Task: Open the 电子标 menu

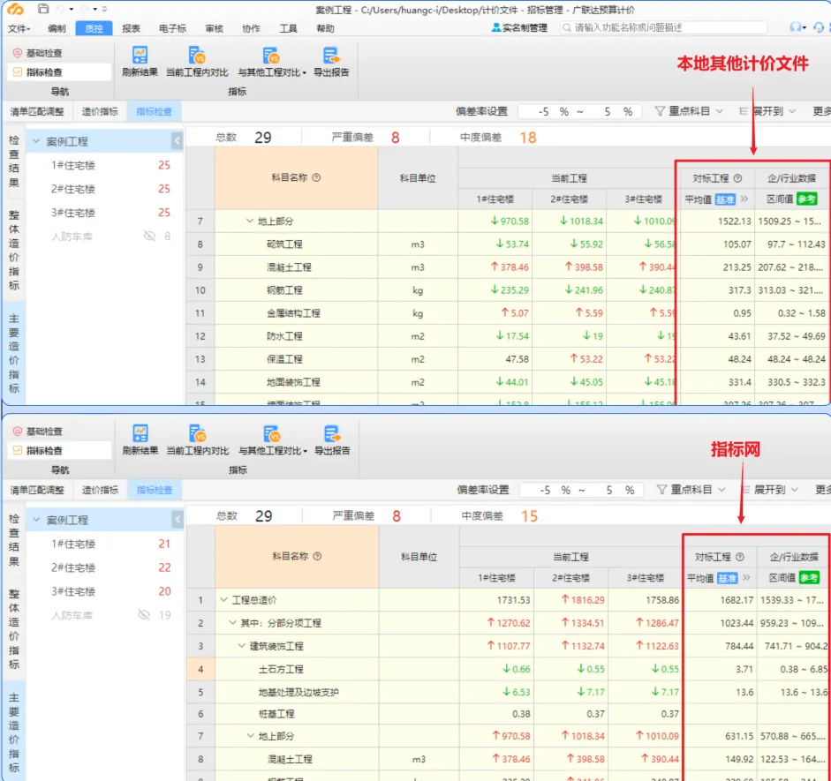Action: click(x=172, y=28)
